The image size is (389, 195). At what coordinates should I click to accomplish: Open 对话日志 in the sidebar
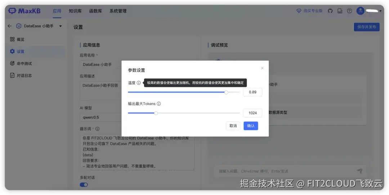click(36, 76)
